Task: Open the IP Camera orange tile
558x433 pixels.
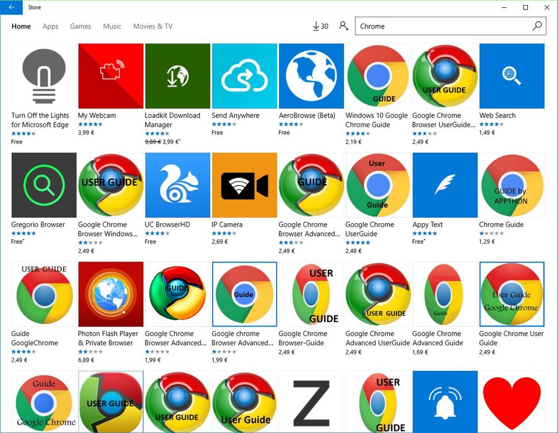Action: (x=244, y=185)
